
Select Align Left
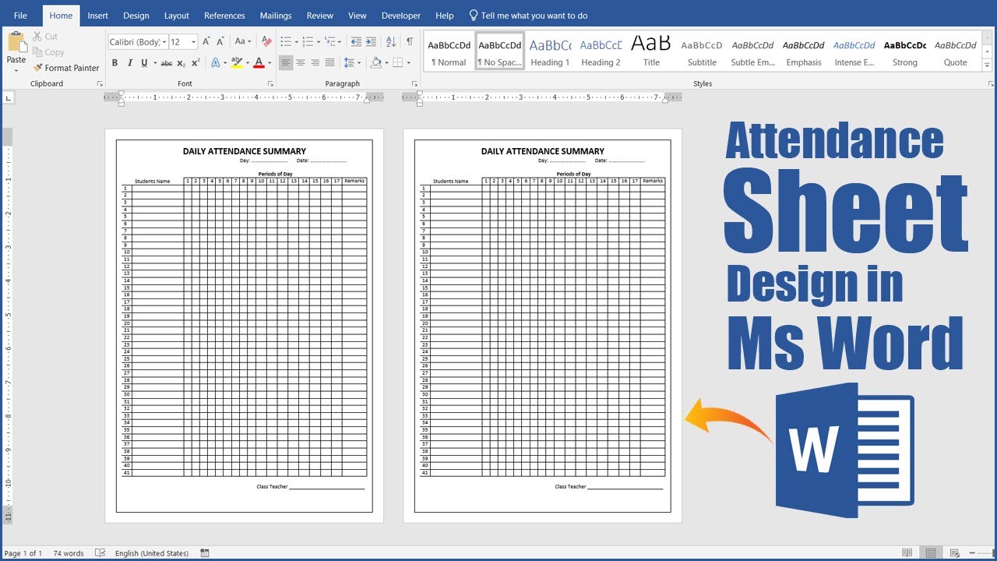(x=286, y=63)
